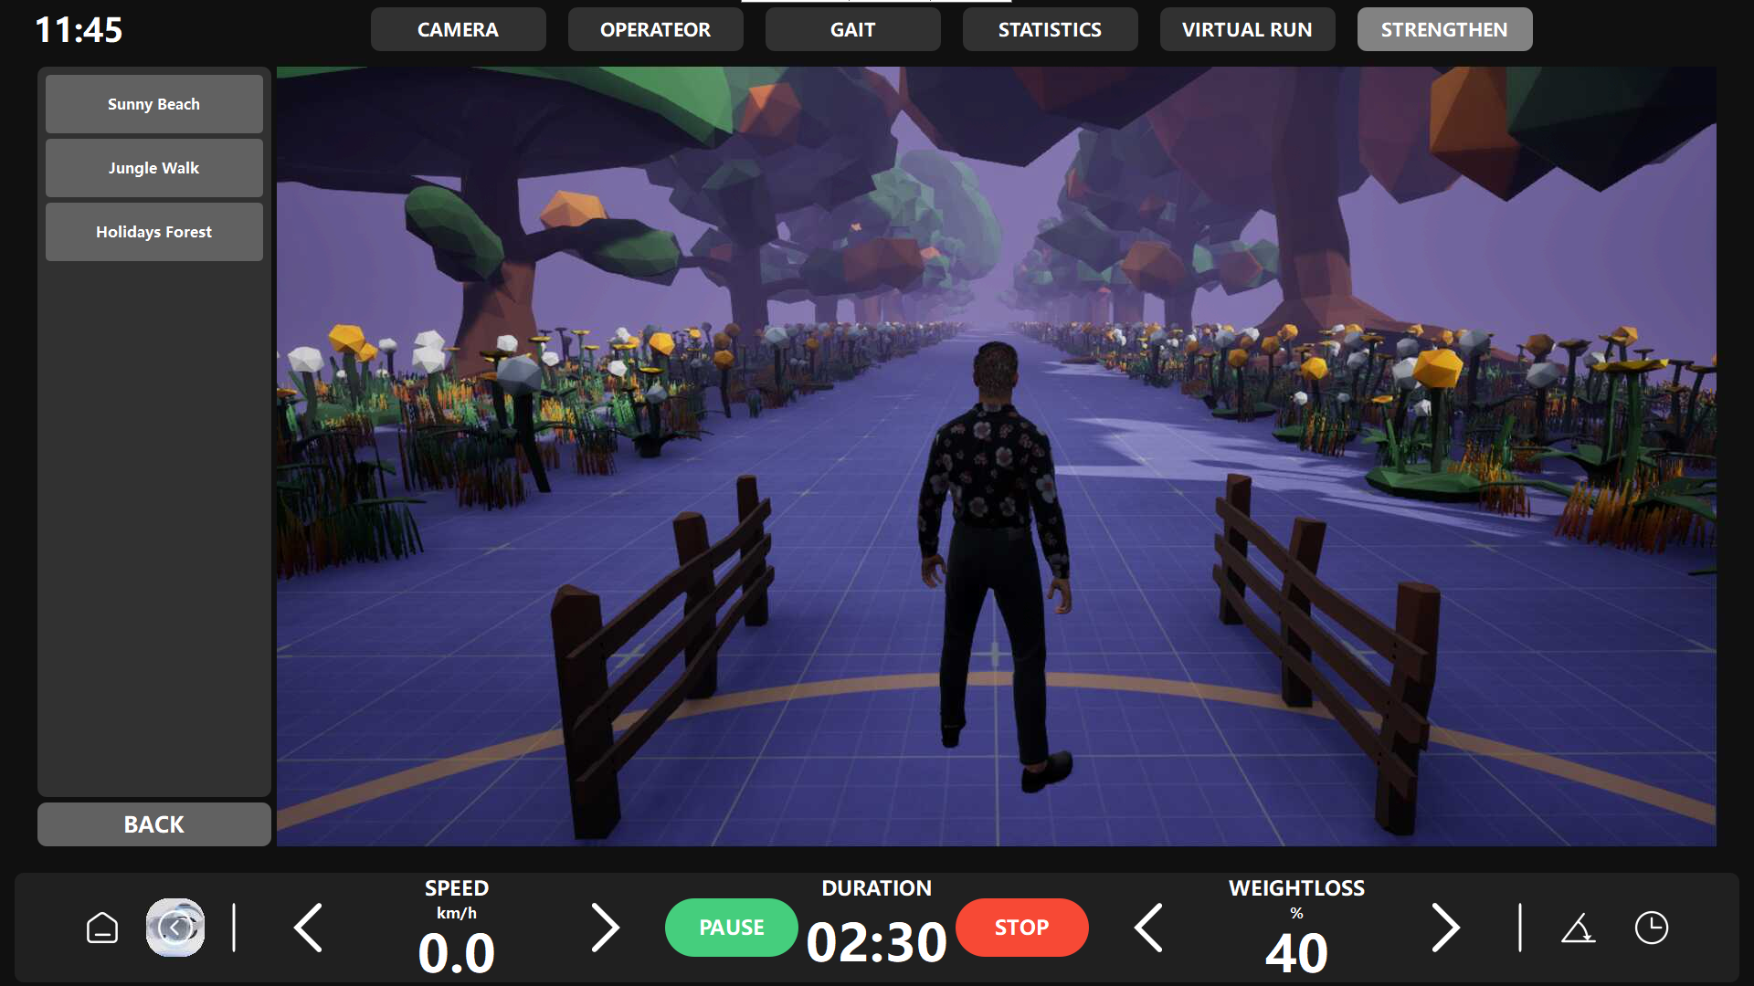Viewport: 1754px width, 986px height.
Task: Open the VIRTUAL RUN tab
Action: [1247, 29]
